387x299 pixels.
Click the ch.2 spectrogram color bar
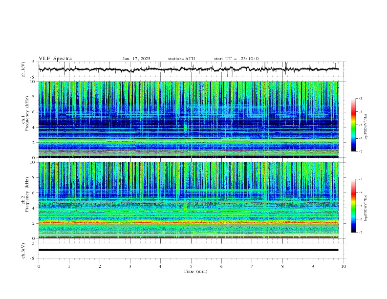click(x=353, y=206)
